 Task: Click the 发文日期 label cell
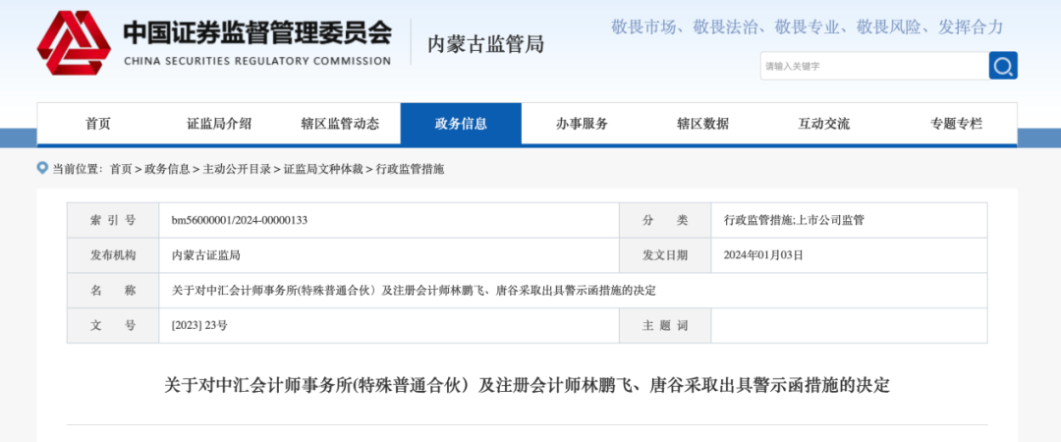pos(665,255)
